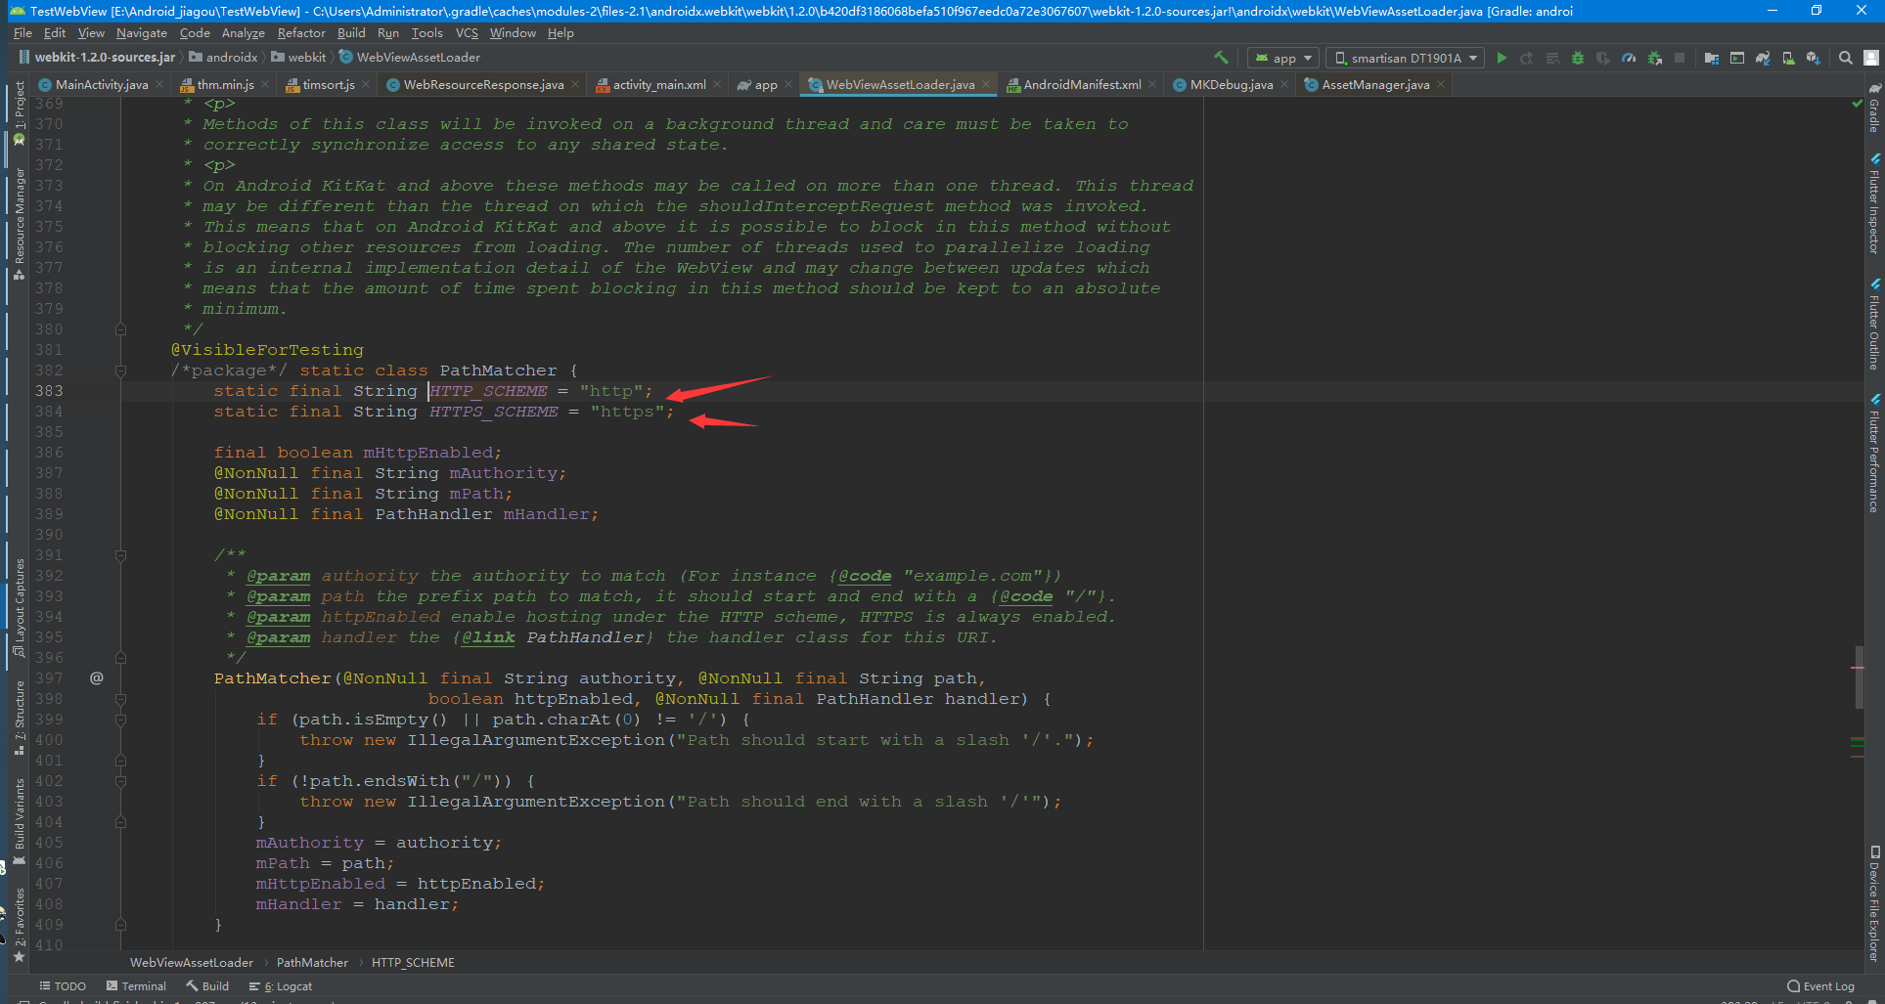Click the Apply Changes and Restart Activity icon
1885x1004 pixels.
[x=1527, y=58]
